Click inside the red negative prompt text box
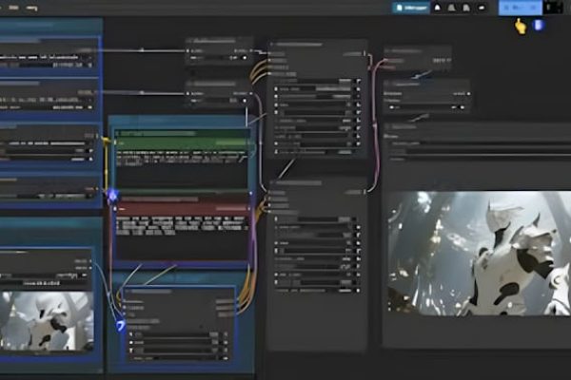Image resolution: width=571 pixels, height=380 pixels. click(182, 237)
